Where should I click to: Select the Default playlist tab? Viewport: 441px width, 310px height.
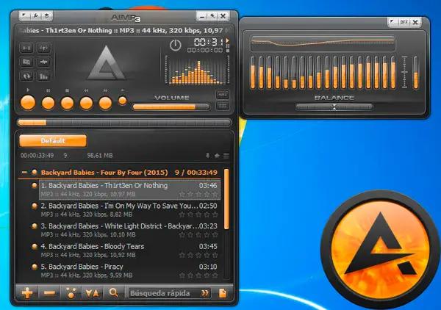(53, 140)
